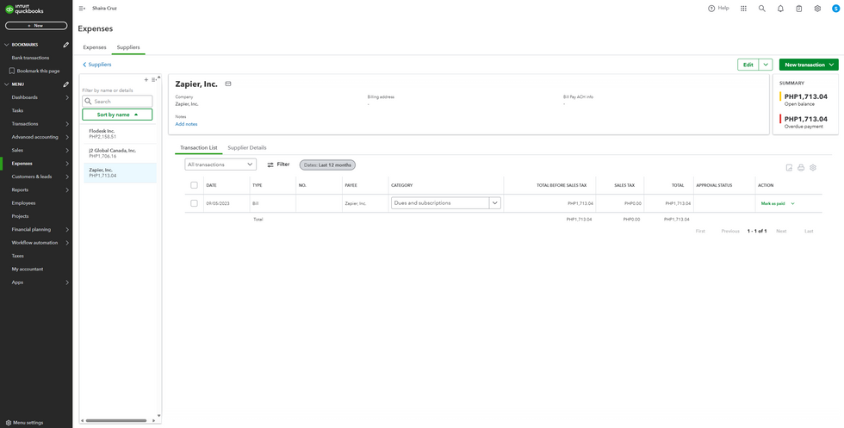The image size is (844, 428).
Task: Go to Sales in the sidebar
Action: tap(17, 150)
